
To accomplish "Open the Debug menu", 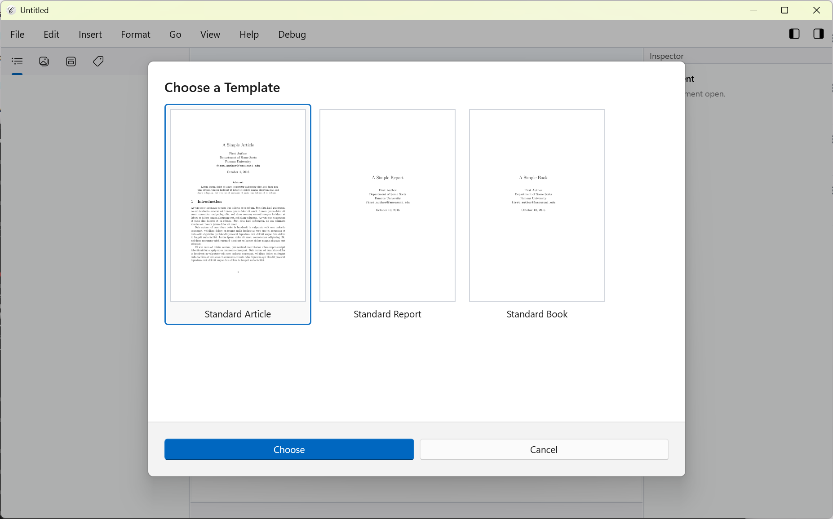I will pyautogui.click(x=292, y=35).
